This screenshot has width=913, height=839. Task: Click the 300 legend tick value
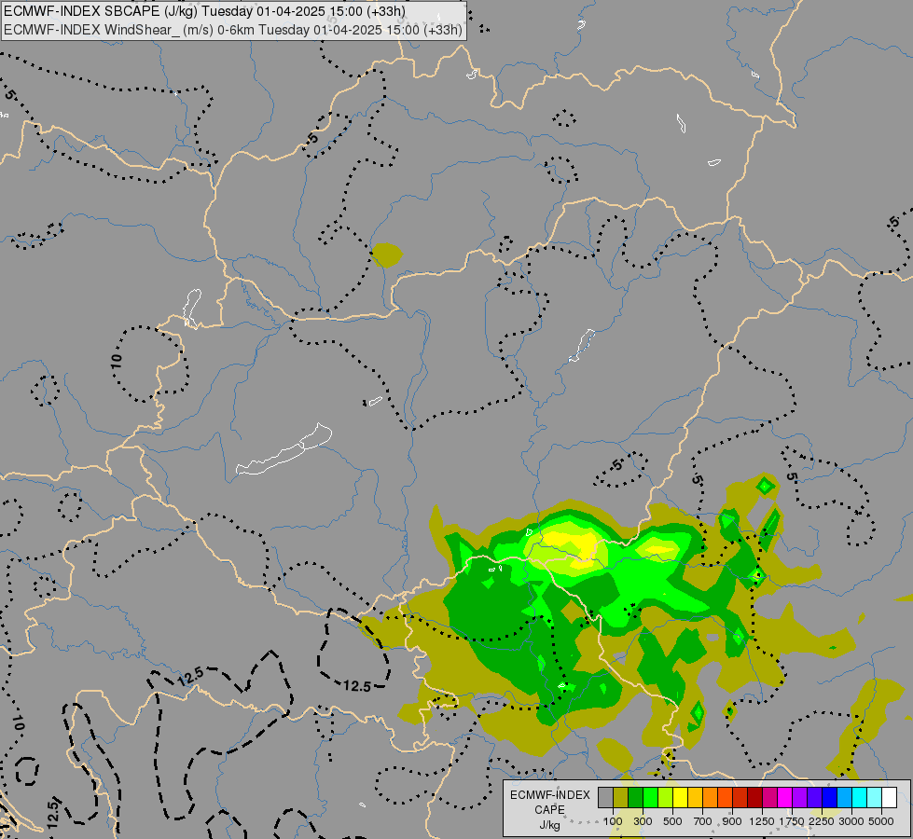[x=643, y=821]
